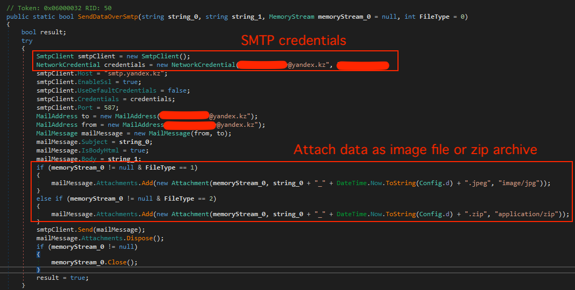575x290 pixels.
Task: Click the Body property of mailMessage
Action: pos(89,159)
